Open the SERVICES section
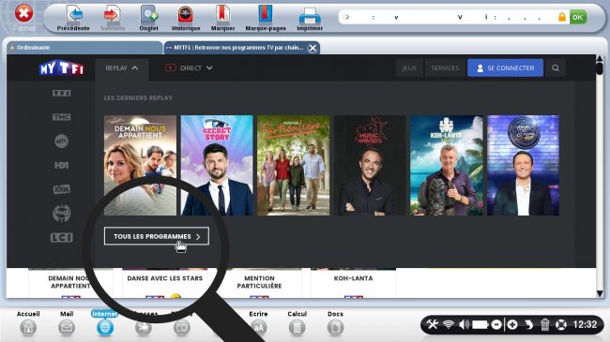 (x=445, y=68)
